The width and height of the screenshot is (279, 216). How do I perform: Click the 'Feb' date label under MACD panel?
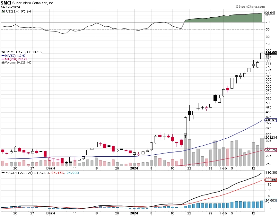pyautogui.click(x=223, y=213)
